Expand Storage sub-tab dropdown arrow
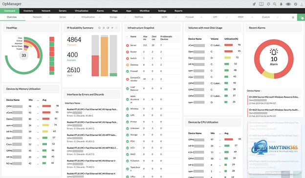 (x=125, y=17)
